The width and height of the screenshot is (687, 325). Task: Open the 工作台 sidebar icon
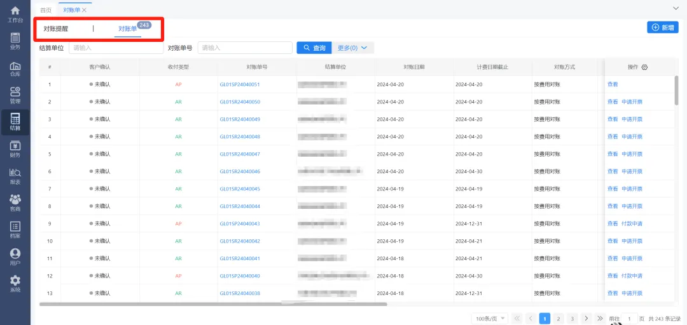tap(15, 15)
